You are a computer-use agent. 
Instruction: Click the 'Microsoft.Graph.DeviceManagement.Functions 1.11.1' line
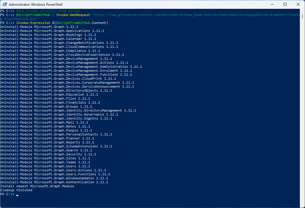[x=66, y=75]
